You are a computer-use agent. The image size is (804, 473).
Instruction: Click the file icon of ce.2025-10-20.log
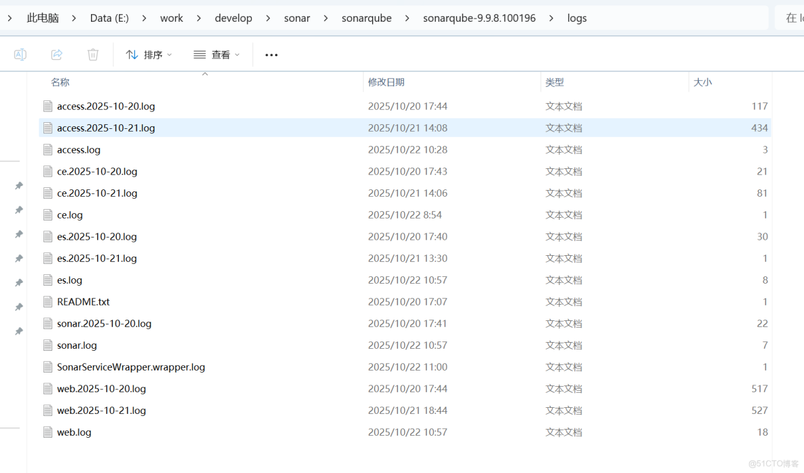coord(48,171)
